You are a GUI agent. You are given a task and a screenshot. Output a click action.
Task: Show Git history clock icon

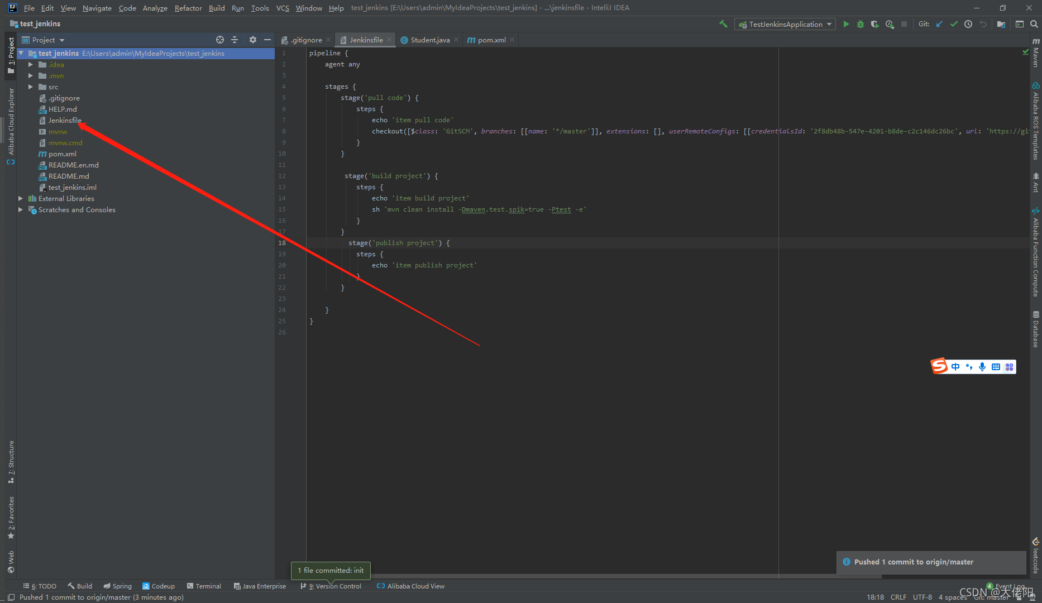968,24
